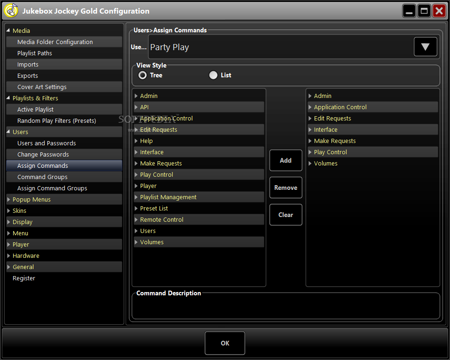Expand the Hardware section
The height and width of the screenshot is (360, 450).
8,256
